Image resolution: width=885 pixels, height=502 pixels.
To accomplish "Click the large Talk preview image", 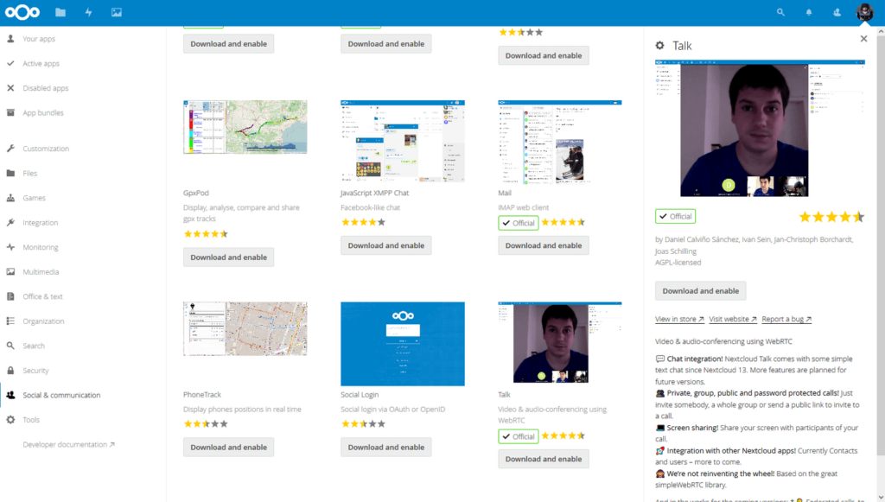I will tap(760, 129).
